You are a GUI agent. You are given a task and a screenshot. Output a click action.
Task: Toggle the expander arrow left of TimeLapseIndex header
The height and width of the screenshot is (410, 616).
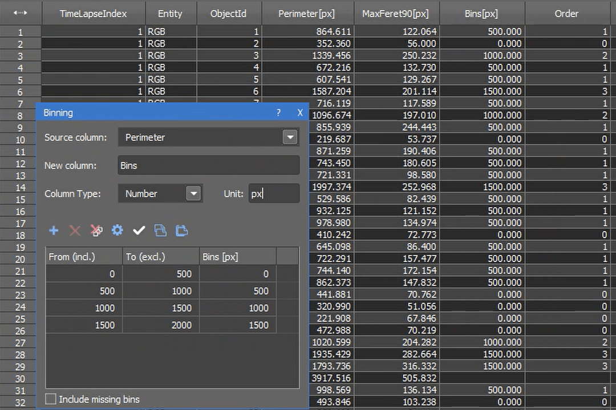pyautogui.click(x=19, y=13)
